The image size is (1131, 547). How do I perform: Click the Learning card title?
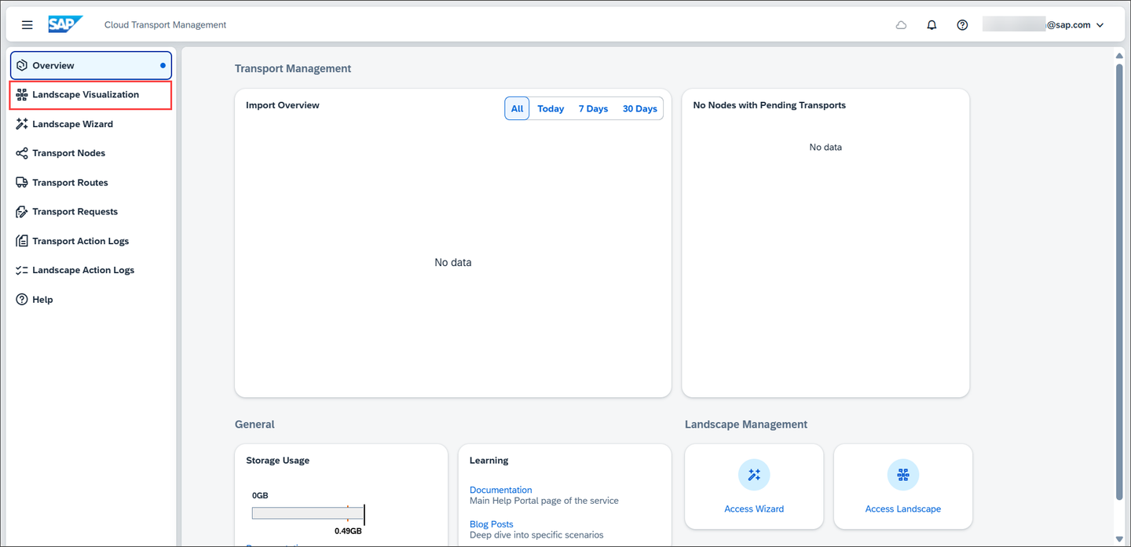[x=489, y=461]
